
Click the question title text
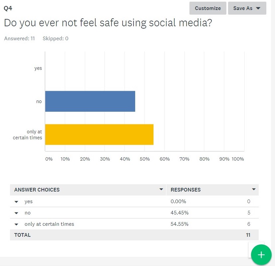coord(108,23)
